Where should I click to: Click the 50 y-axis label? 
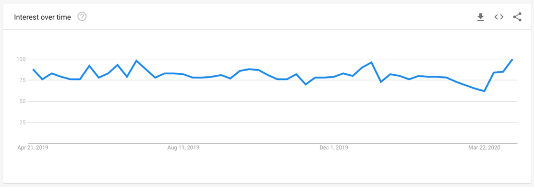pyautogui.click(x=23, y=101)
